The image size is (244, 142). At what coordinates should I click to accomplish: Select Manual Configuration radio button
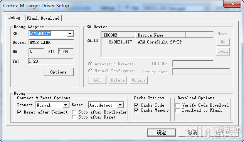(90, 71)
